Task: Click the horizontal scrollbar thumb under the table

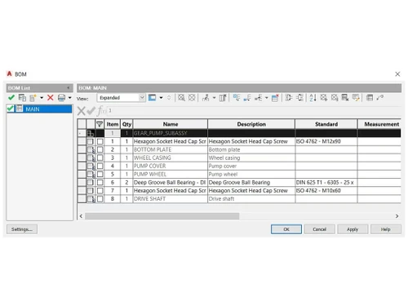Action: point(162,216)
